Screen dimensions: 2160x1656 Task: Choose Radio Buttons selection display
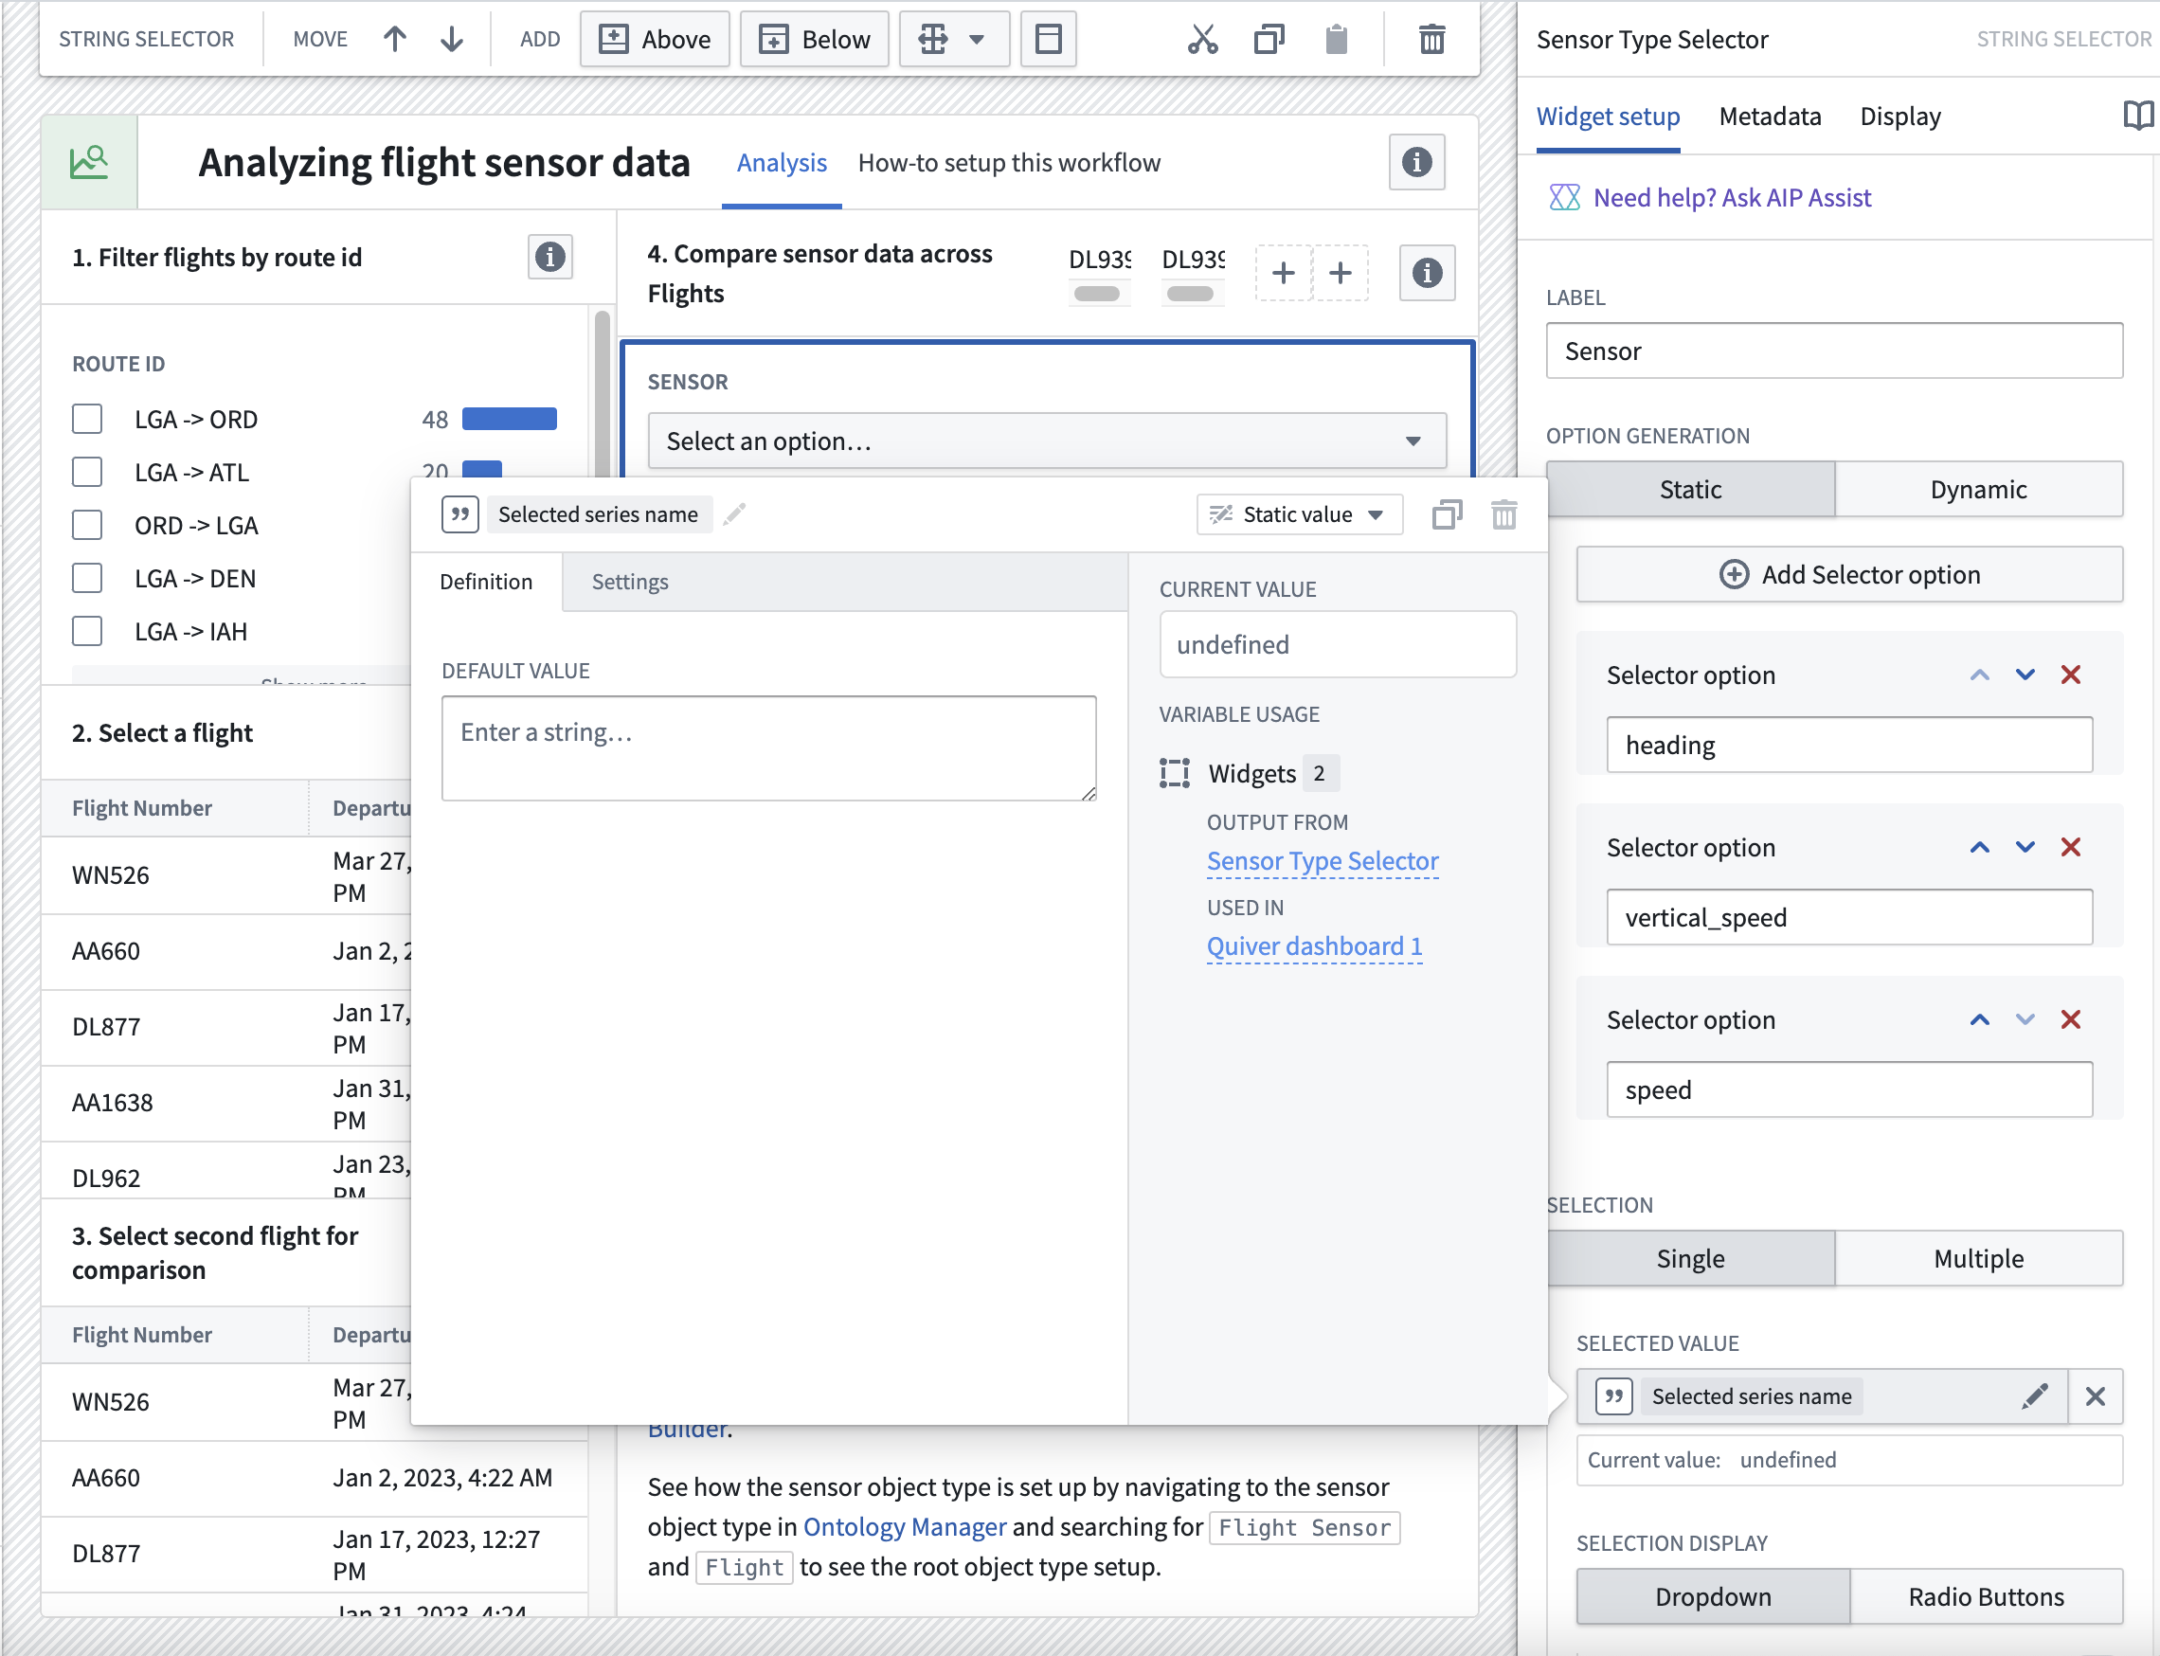1986,1596
